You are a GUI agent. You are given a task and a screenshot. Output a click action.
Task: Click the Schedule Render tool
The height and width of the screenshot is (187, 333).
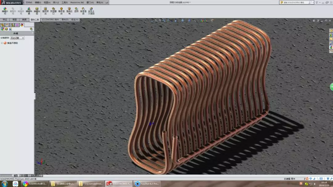click(x=83, y=11)
